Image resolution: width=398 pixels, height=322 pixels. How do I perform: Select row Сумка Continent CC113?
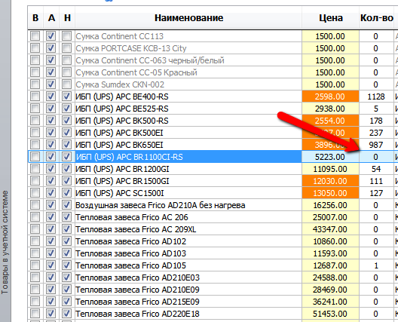(x=188, y=36)
